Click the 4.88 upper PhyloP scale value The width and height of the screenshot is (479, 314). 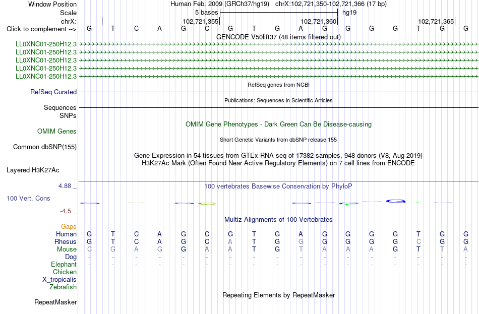tap(65, 185)
